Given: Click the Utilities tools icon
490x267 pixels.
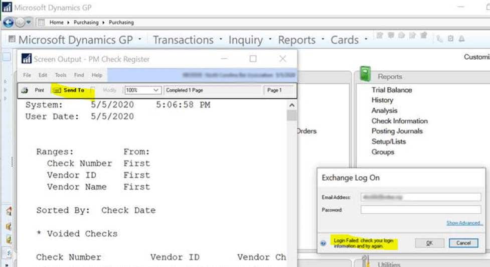Looking at the screenshot, I should pos(365,261).
